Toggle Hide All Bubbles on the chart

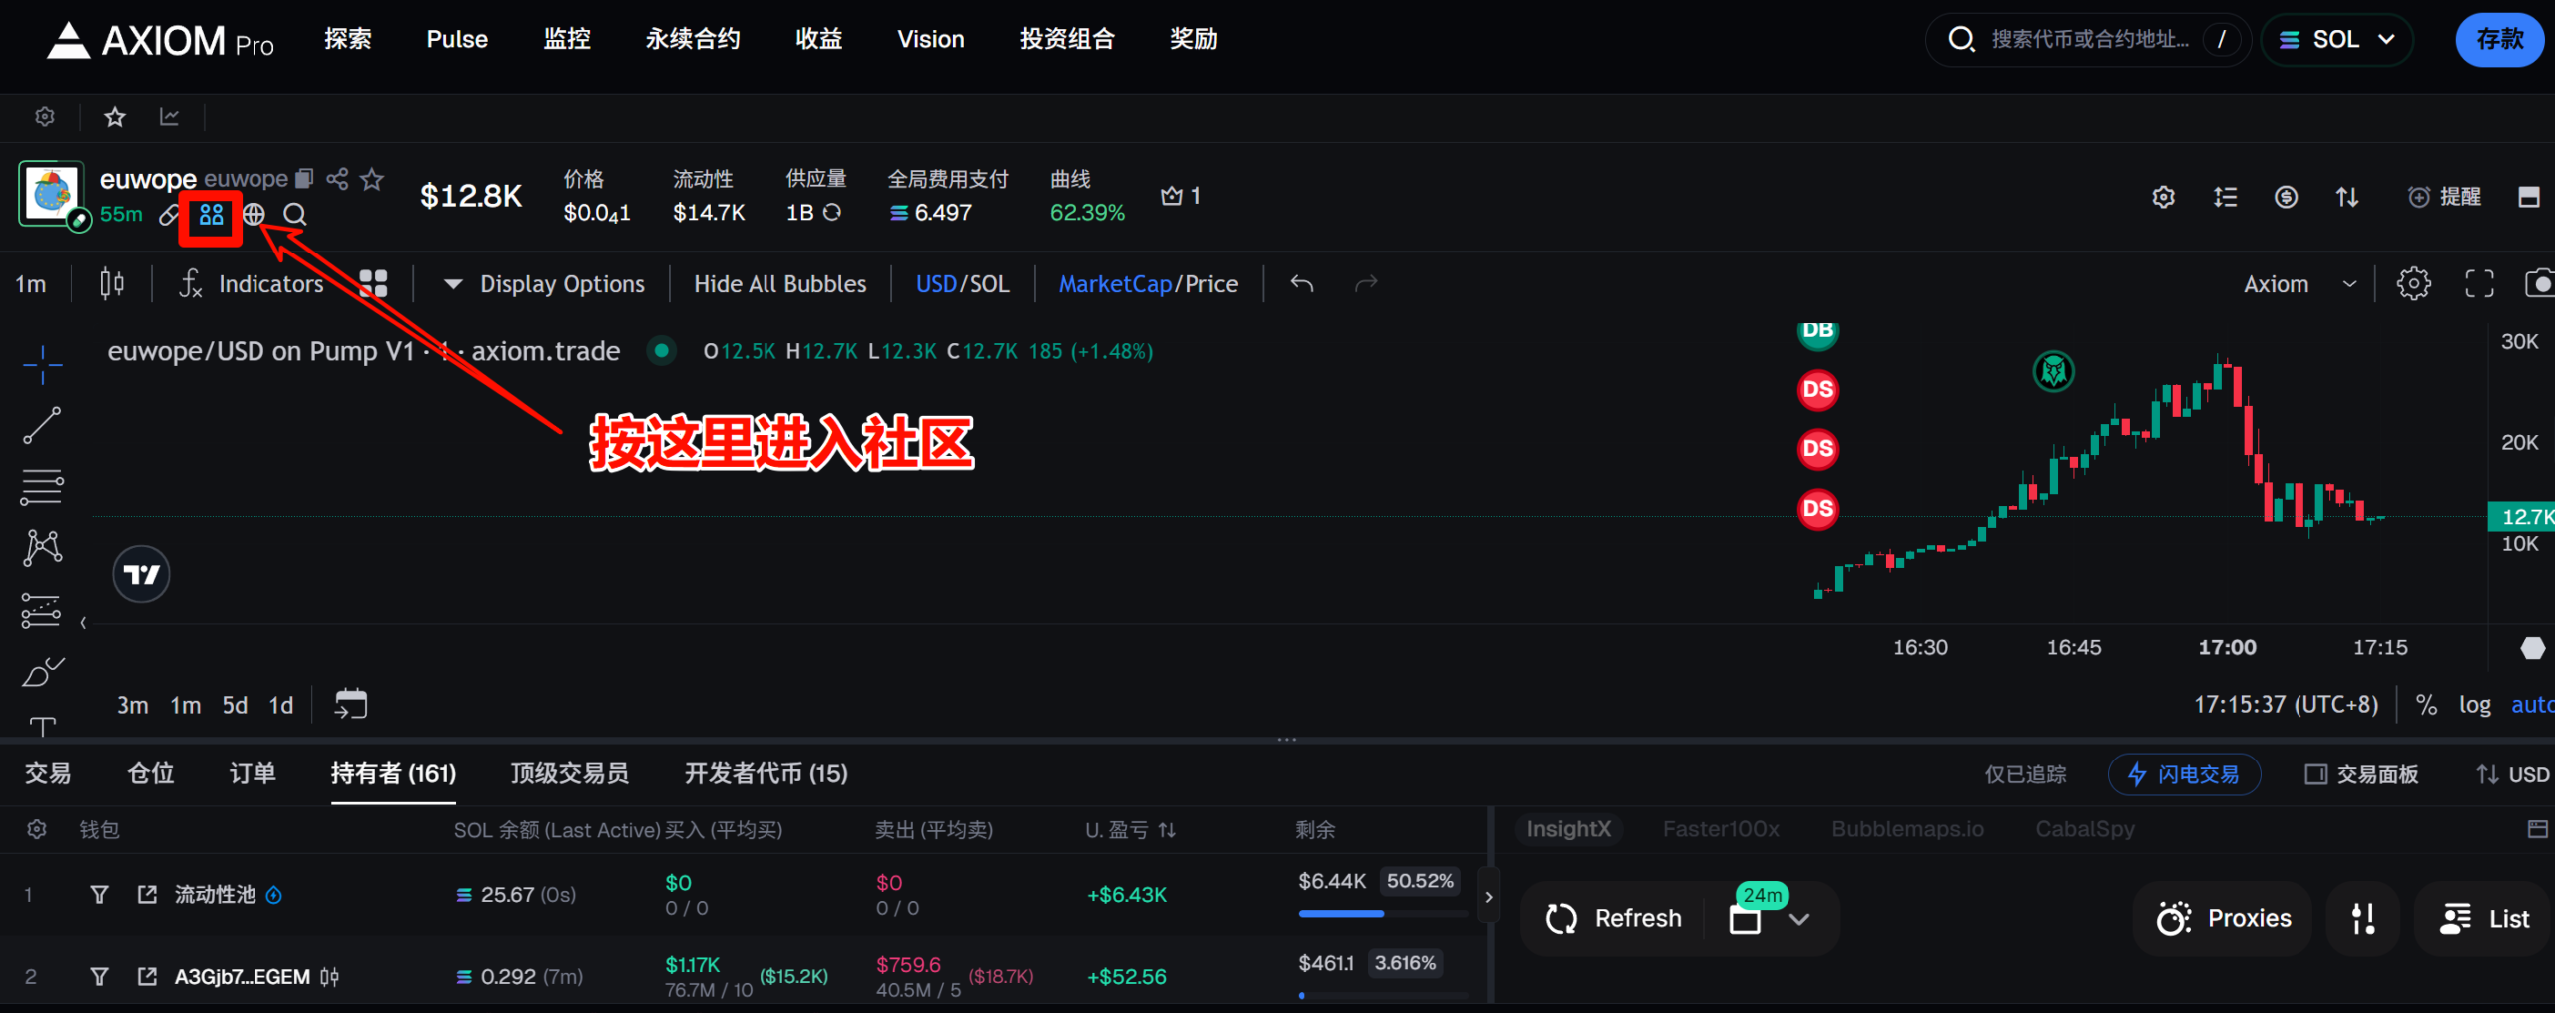tap(778, 283)
